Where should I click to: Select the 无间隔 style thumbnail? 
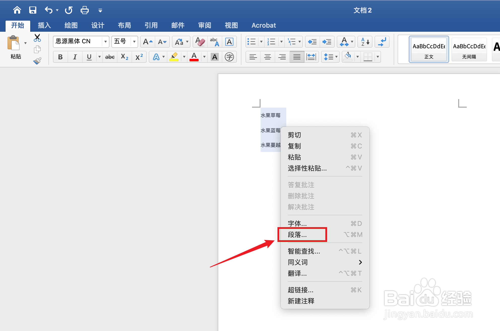pos(469,49)
